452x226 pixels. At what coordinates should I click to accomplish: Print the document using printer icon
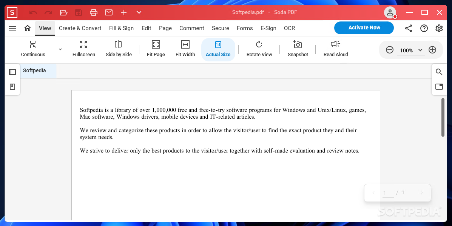click(93, 12)
